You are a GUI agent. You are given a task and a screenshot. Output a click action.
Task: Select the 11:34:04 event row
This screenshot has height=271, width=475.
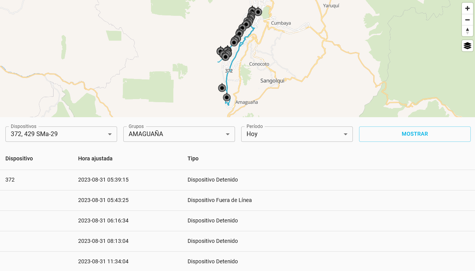[237, 261]
